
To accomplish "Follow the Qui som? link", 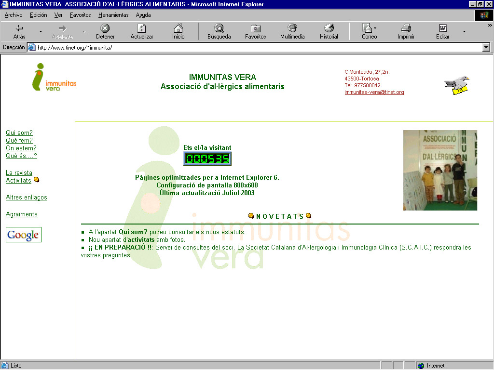I will pyautogui.click(x=19, y=132).
